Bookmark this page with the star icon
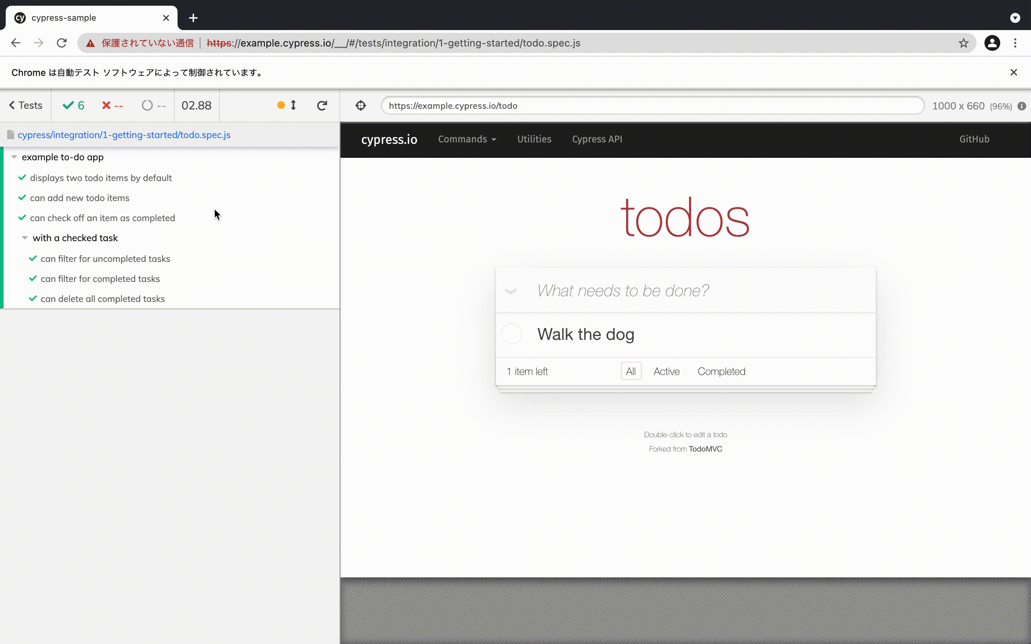Viewport: 1031px width, 644px height. coord(964,43)
